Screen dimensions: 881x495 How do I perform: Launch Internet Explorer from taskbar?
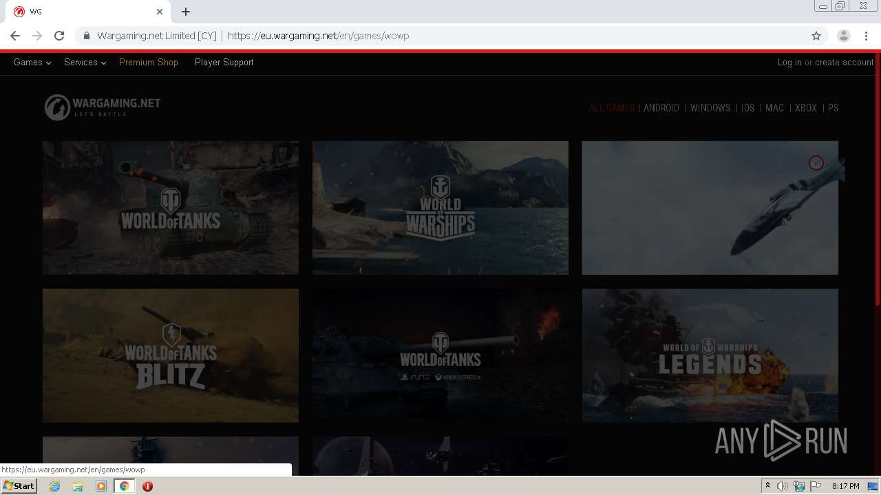point(55,486)
